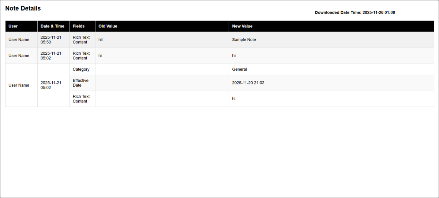Viewport: 439px width, 198px height.
Task: Click the Note Details heading
Action: (x=23, y=8)
